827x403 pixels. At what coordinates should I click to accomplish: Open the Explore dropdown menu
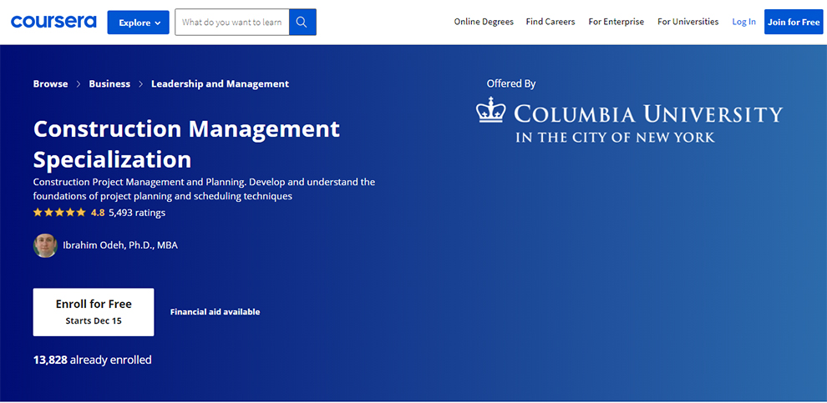(138, 23)
